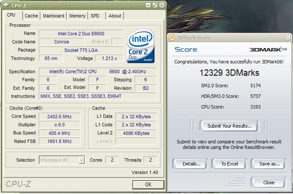Image resolution: width=293 pixels, height=194 pixels.
Task: Click L1 Code cache value
Action: pos(136,125)
